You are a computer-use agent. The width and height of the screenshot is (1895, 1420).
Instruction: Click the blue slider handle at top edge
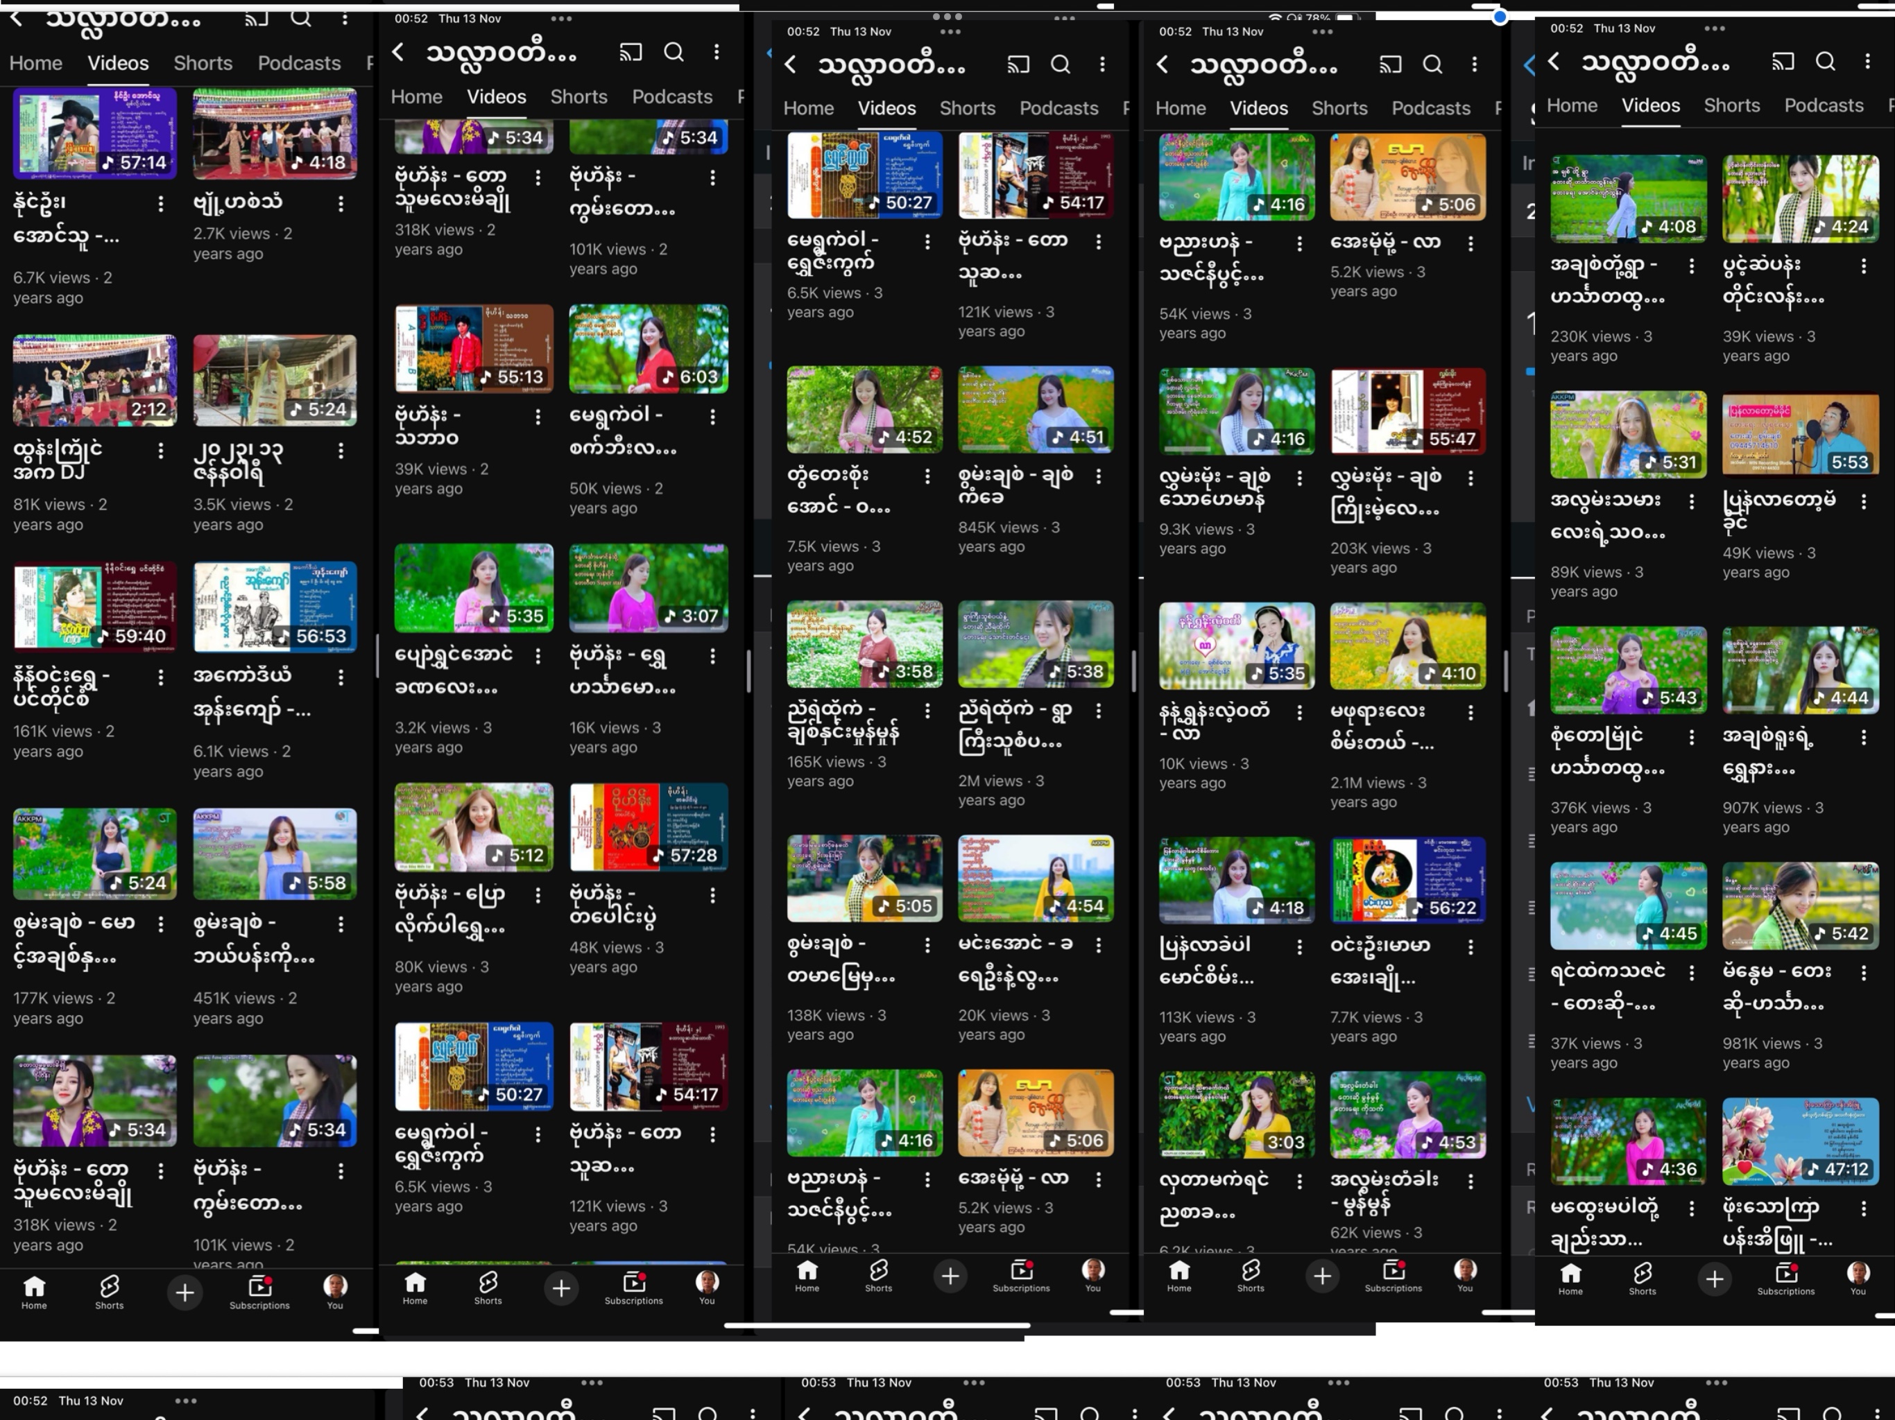[1499, 16]
